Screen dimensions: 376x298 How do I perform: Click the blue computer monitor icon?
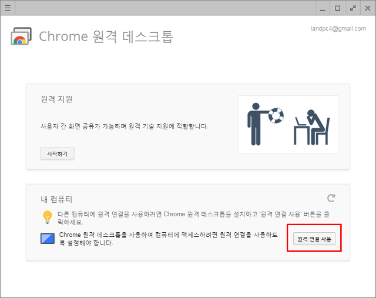(x=48, y=239)
